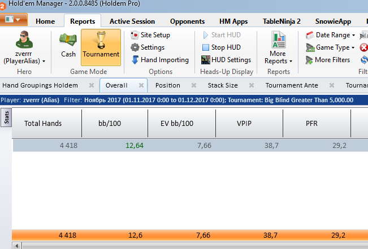Open the Opponents tab
The width and height of the screenshot is (368, 249).
click(x=187, y=21)
